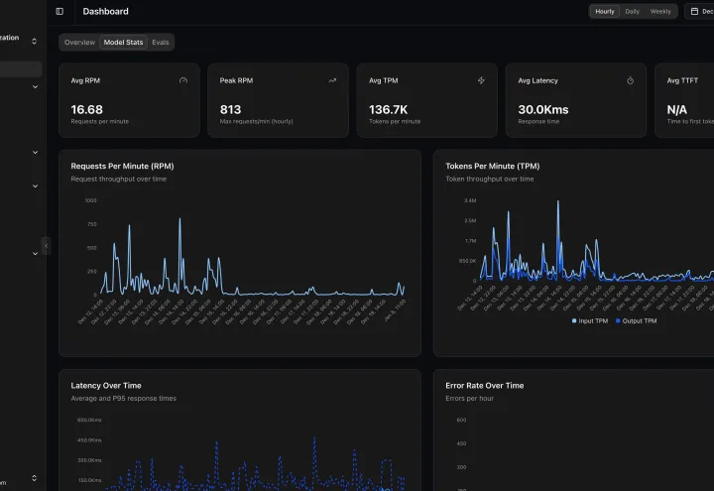Image resolution: width=714 pixels, height=491 pixels.
Task: Click the timer icon on Avg Latency card
Action: (631, 80)
